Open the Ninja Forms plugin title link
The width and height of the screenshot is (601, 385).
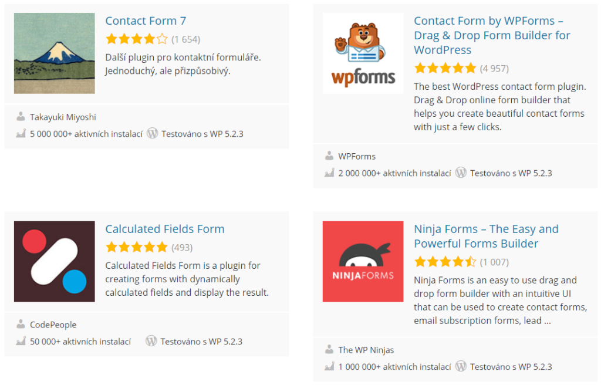tap(486, 236)
